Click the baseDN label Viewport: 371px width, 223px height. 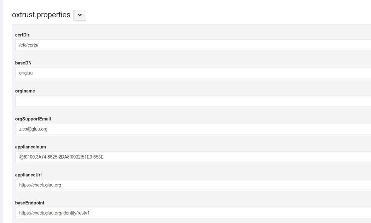tap(23, 63)
